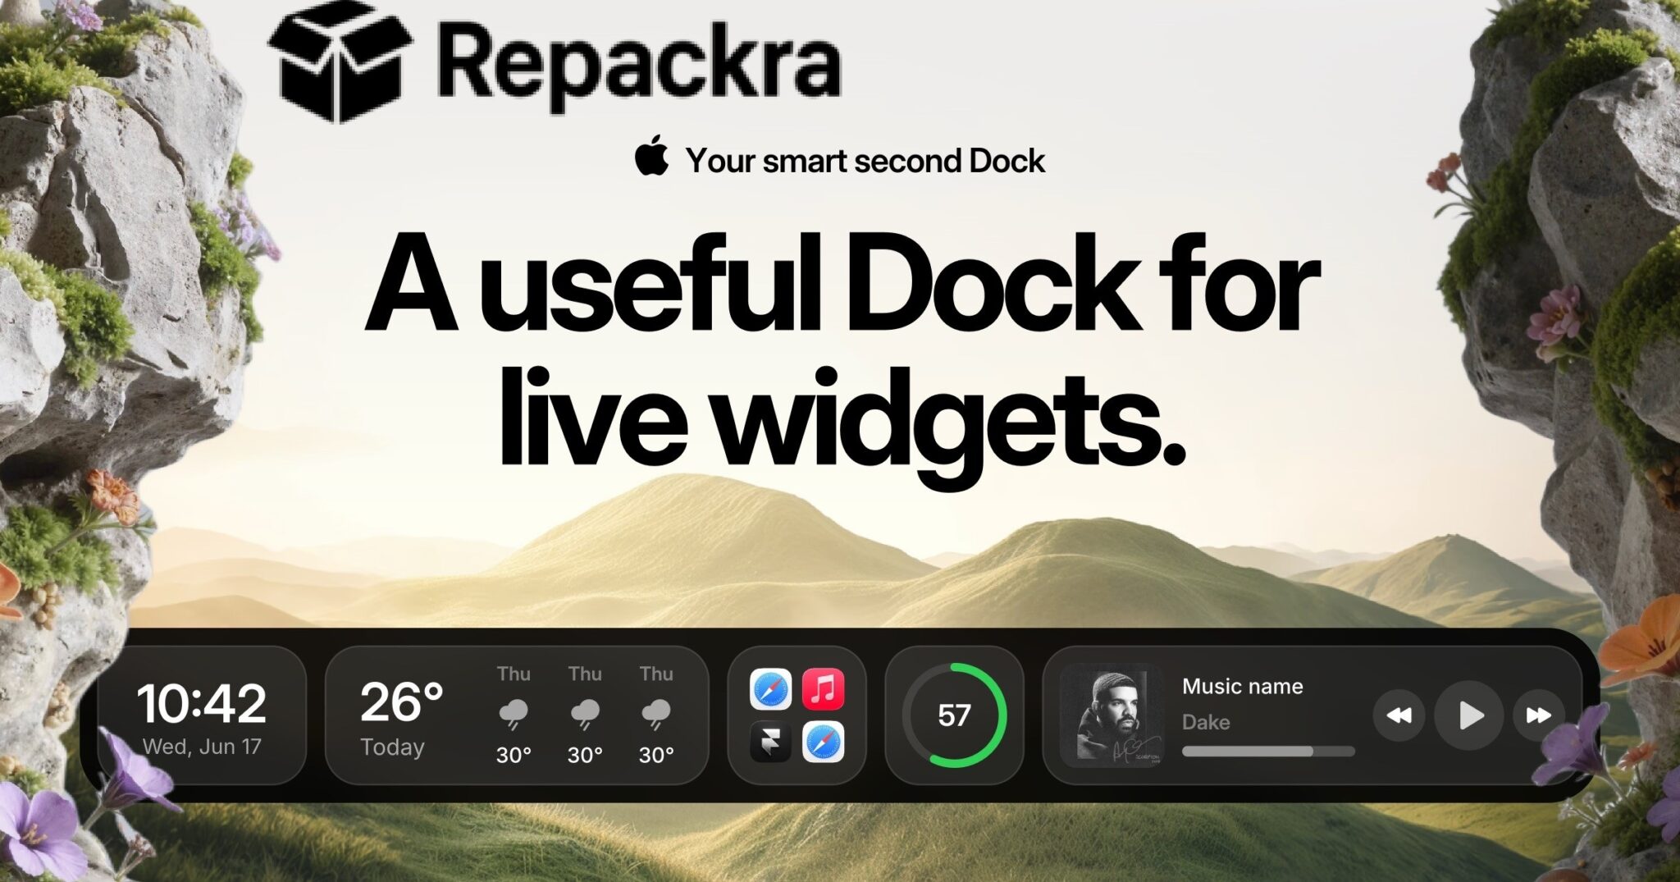
Task: Click the 'Dake' artist name
Action: [x=1206, y=722]
